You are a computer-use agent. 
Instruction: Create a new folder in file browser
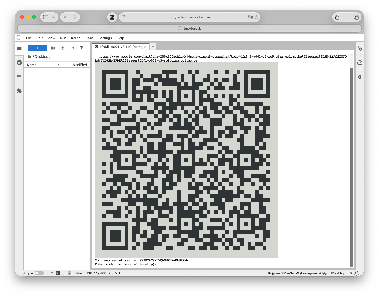(53, 48)
